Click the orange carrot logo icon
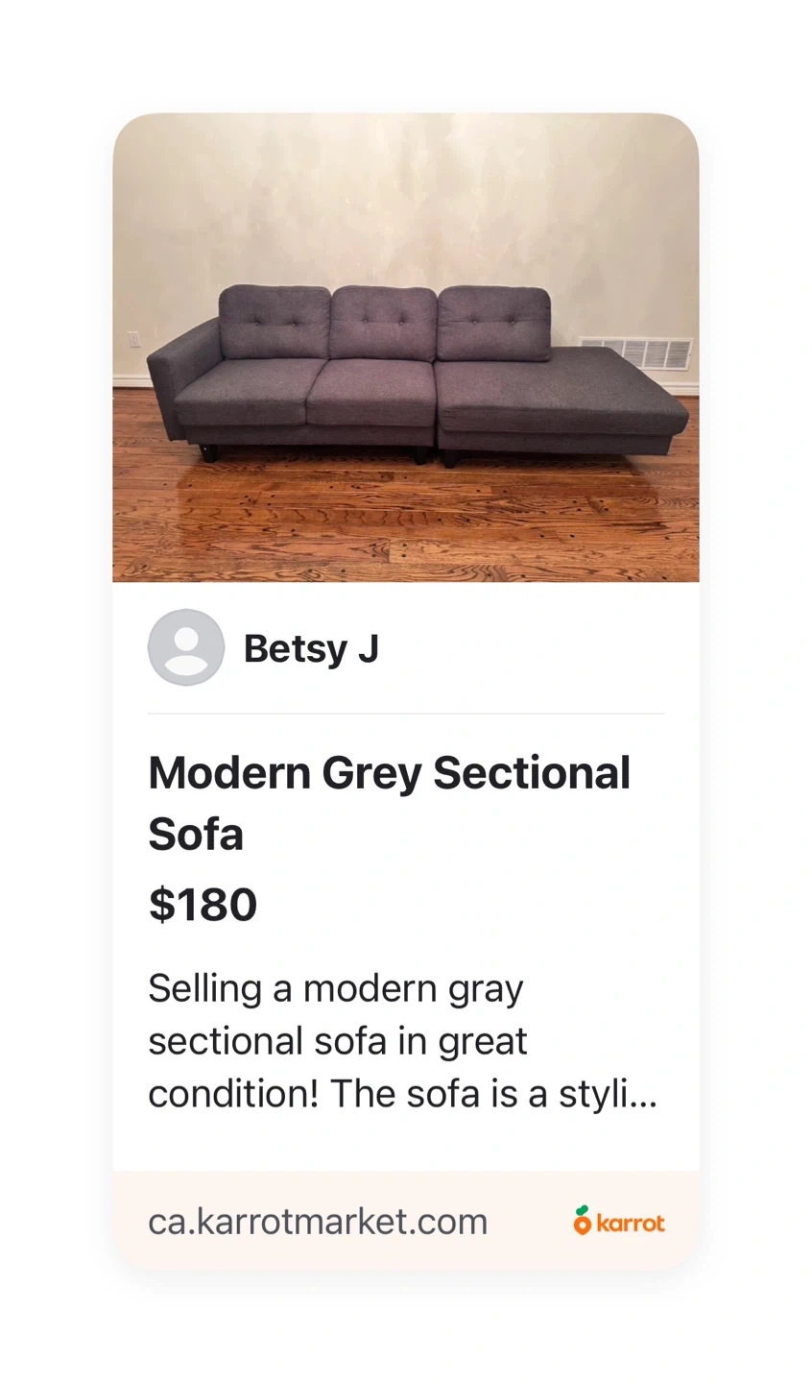The width and height of the screenshot is (812, 1383). 582,1220
